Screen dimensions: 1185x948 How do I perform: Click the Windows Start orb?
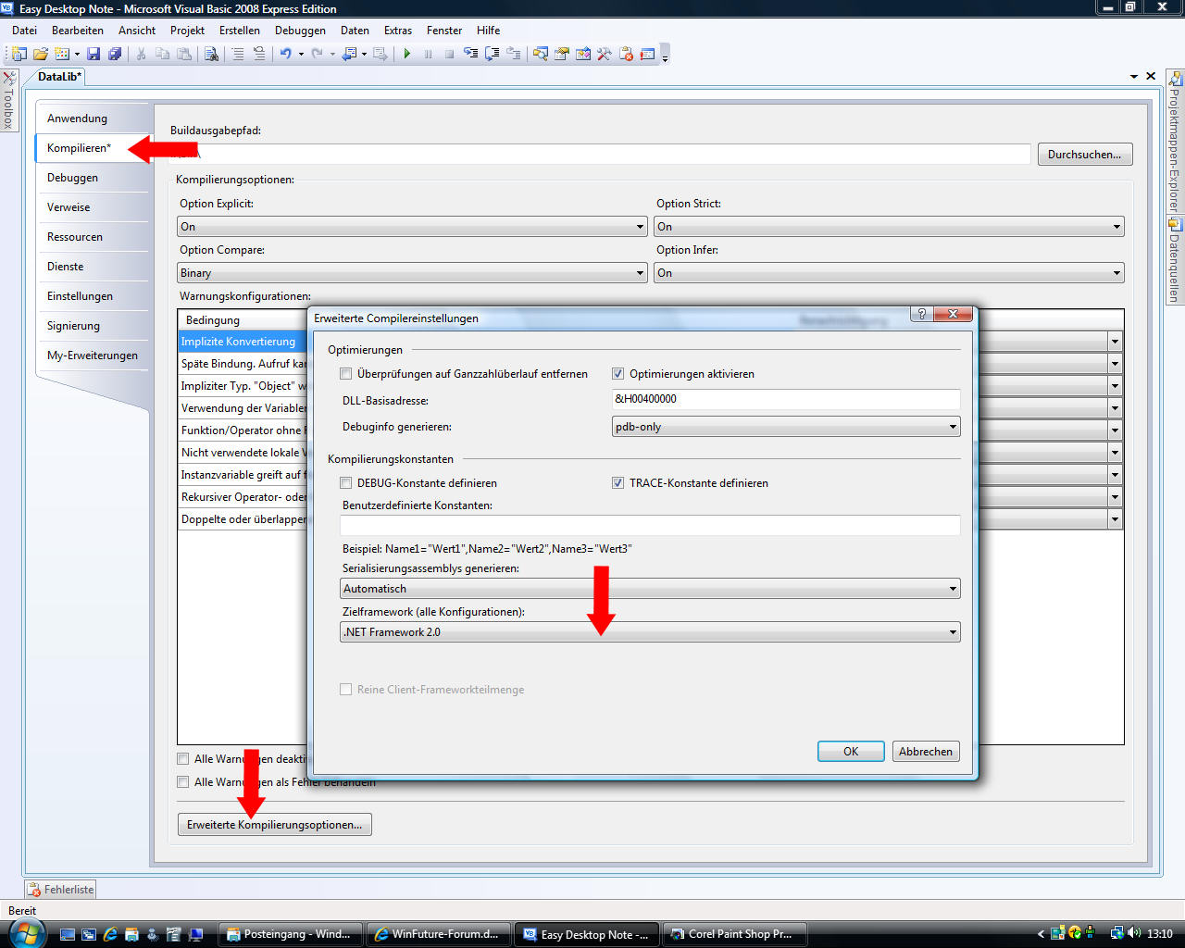click(25, 933)
